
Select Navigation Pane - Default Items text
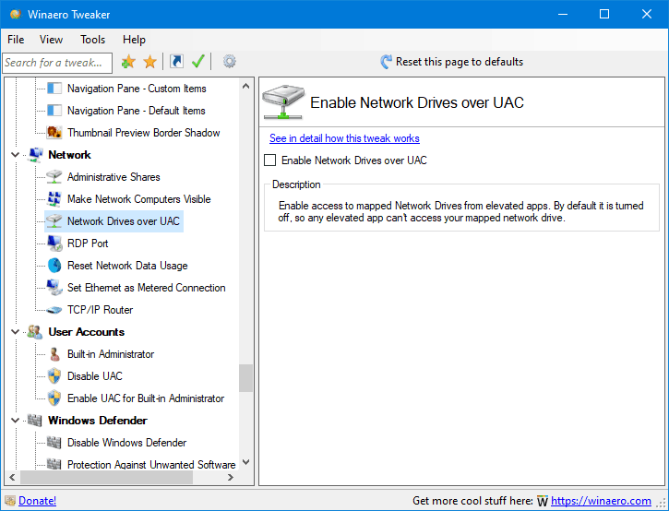pos(136,111)
